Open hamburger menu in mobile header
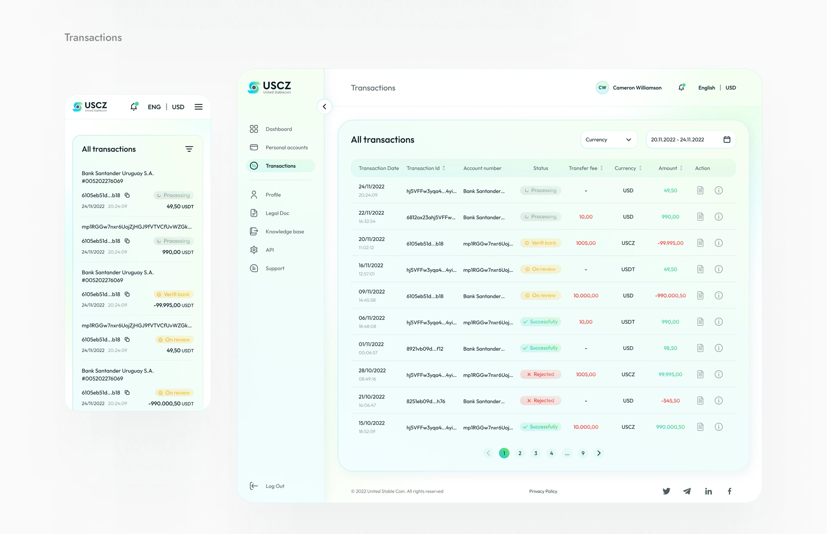 [198, 107]
